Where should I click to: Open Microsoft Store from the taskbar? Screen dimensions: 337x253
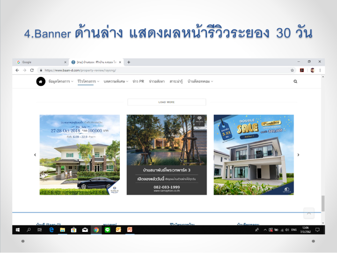(74, 230)
